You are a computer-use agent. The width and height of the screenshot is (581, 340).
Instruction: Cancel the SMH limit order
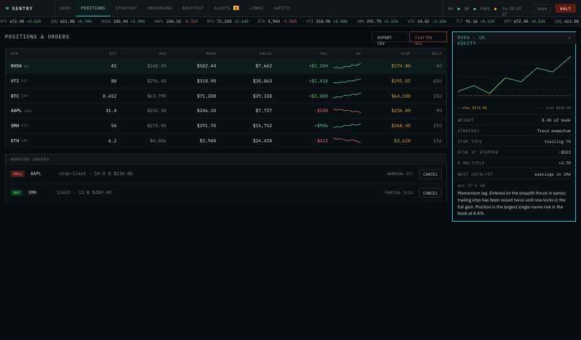(430, 193)
